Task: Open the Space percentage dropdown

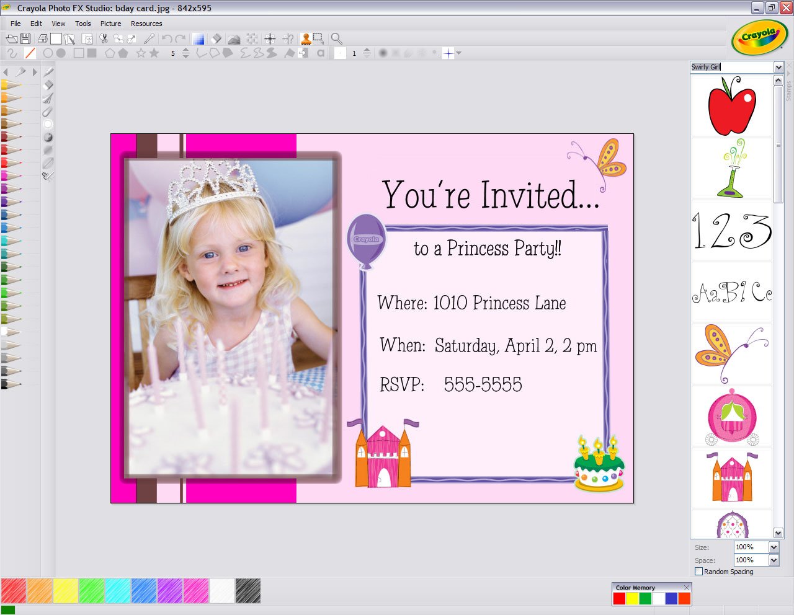Action: [773, 560]
